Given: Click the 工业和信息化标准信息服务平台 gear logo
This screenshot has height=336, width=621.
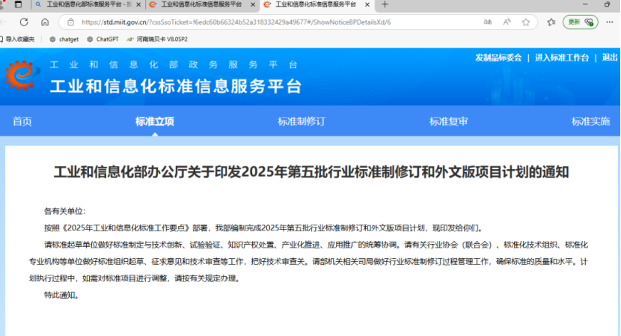Looking at the screenshot, I should point(24,76).
